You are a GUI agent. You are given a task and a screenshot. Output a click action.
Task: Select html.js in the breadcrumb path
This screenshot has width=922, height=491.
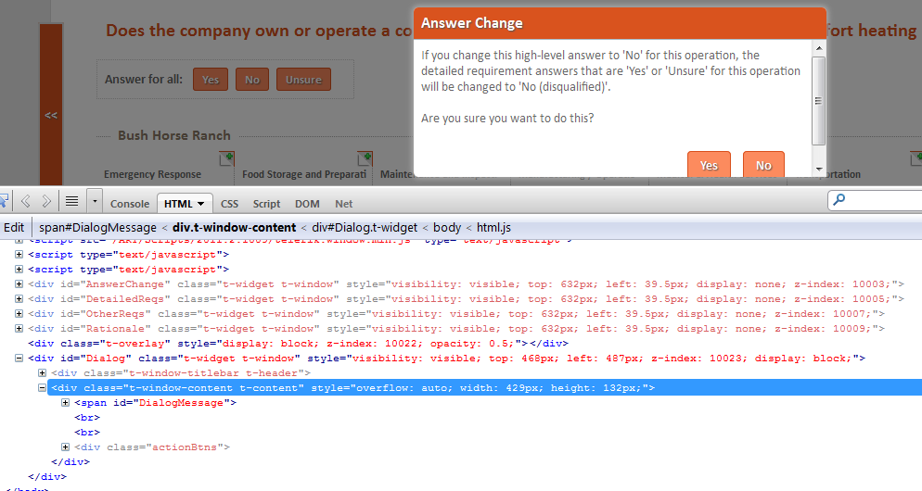493,227
